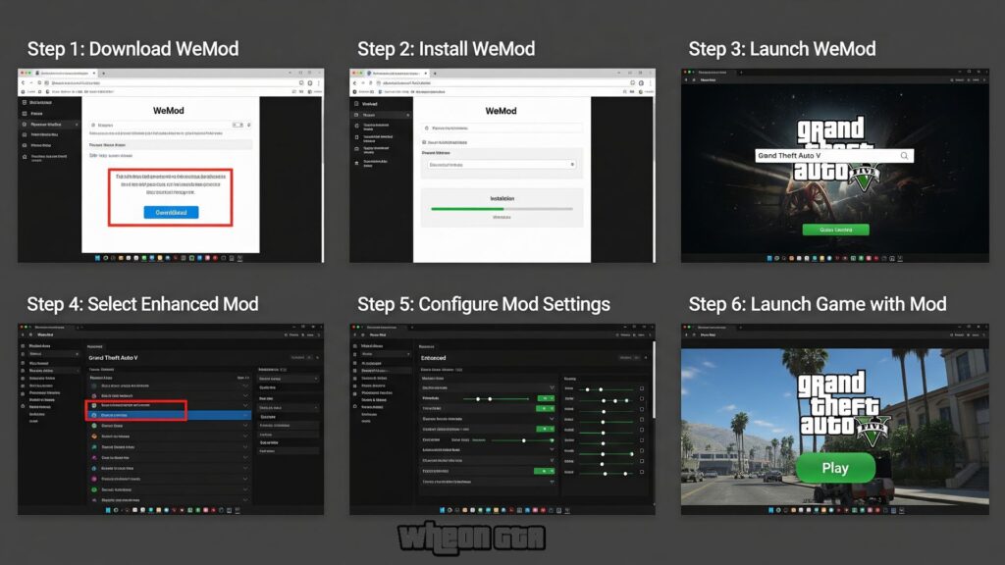Click the browser back arrow in Step 1
The image size is (1005, 565).
click(x=25, y=84)
